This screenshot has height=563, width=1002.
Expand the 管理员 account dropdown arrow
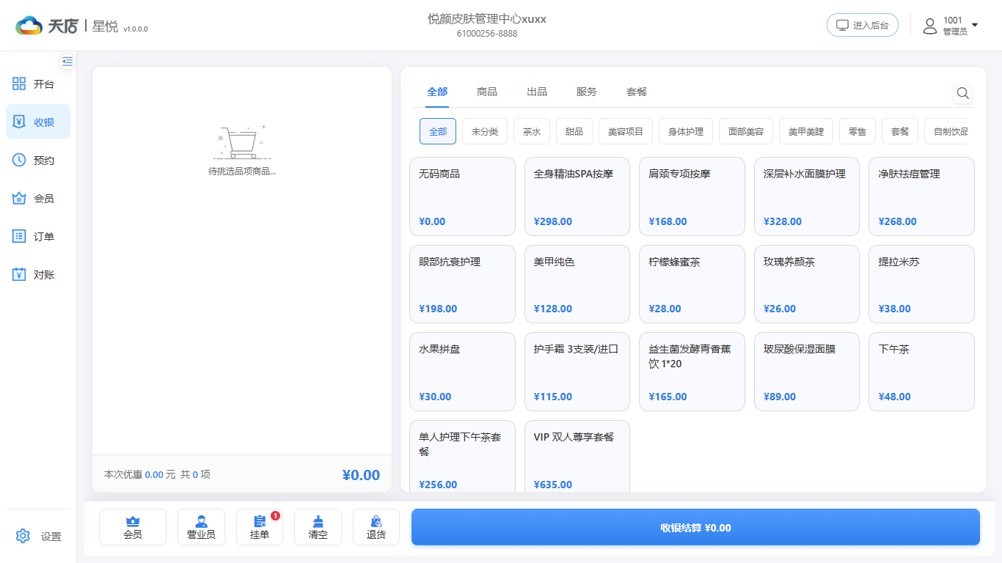point(975,25)
